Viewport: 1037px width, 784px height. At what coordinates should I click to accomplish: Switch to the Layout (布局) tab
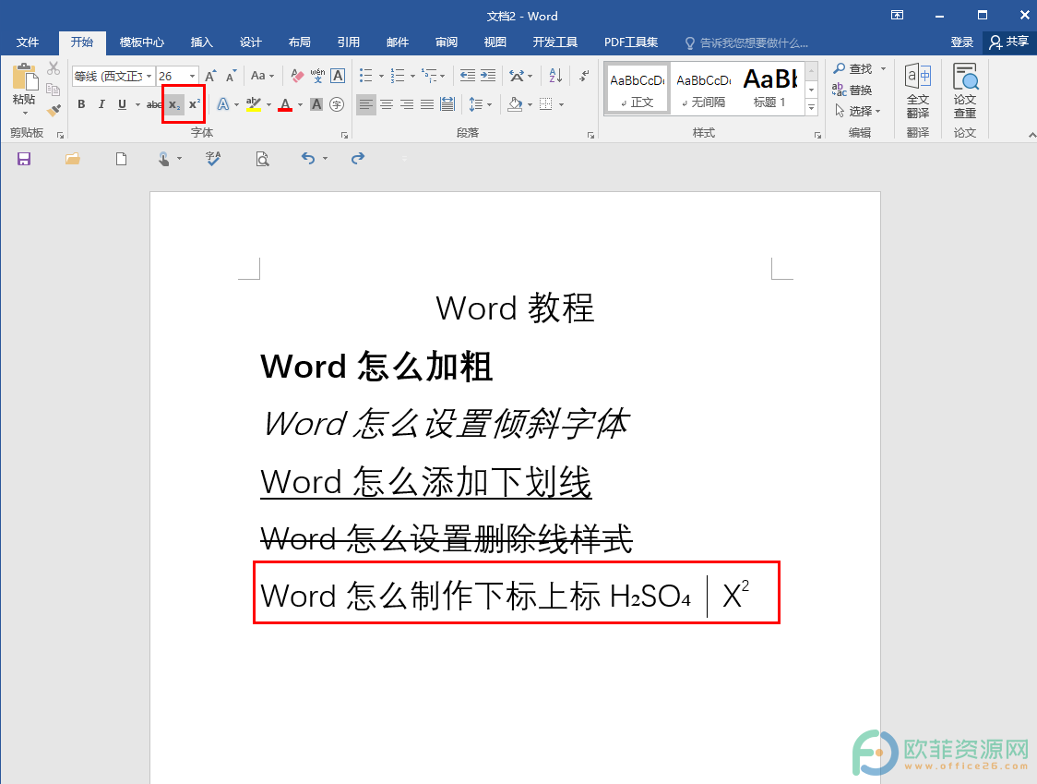(300, 42)
